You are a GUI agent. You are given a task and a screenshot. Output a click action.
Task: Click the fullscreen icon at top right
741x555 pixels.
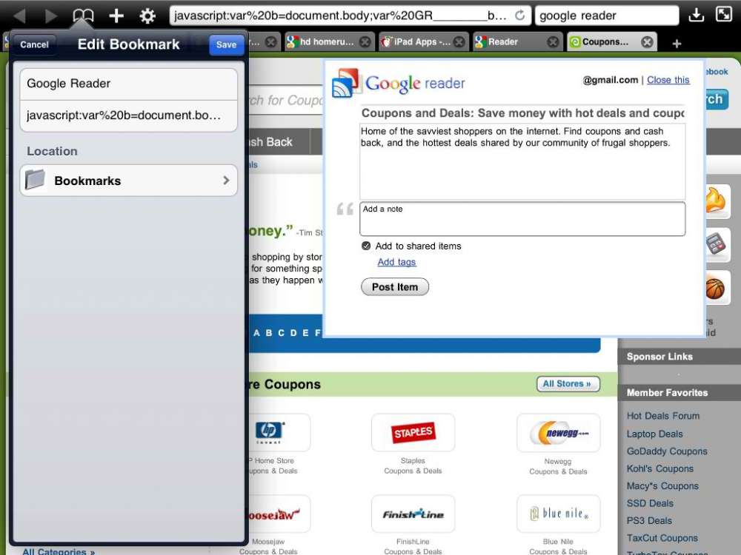(x=723, y=14)
